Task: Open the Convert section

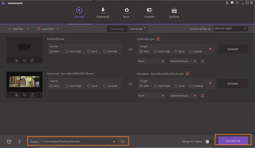Action: (x=79, y=13)
